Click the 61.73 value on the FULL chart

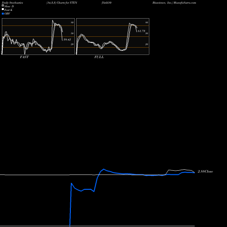click(x=141, y=31)
